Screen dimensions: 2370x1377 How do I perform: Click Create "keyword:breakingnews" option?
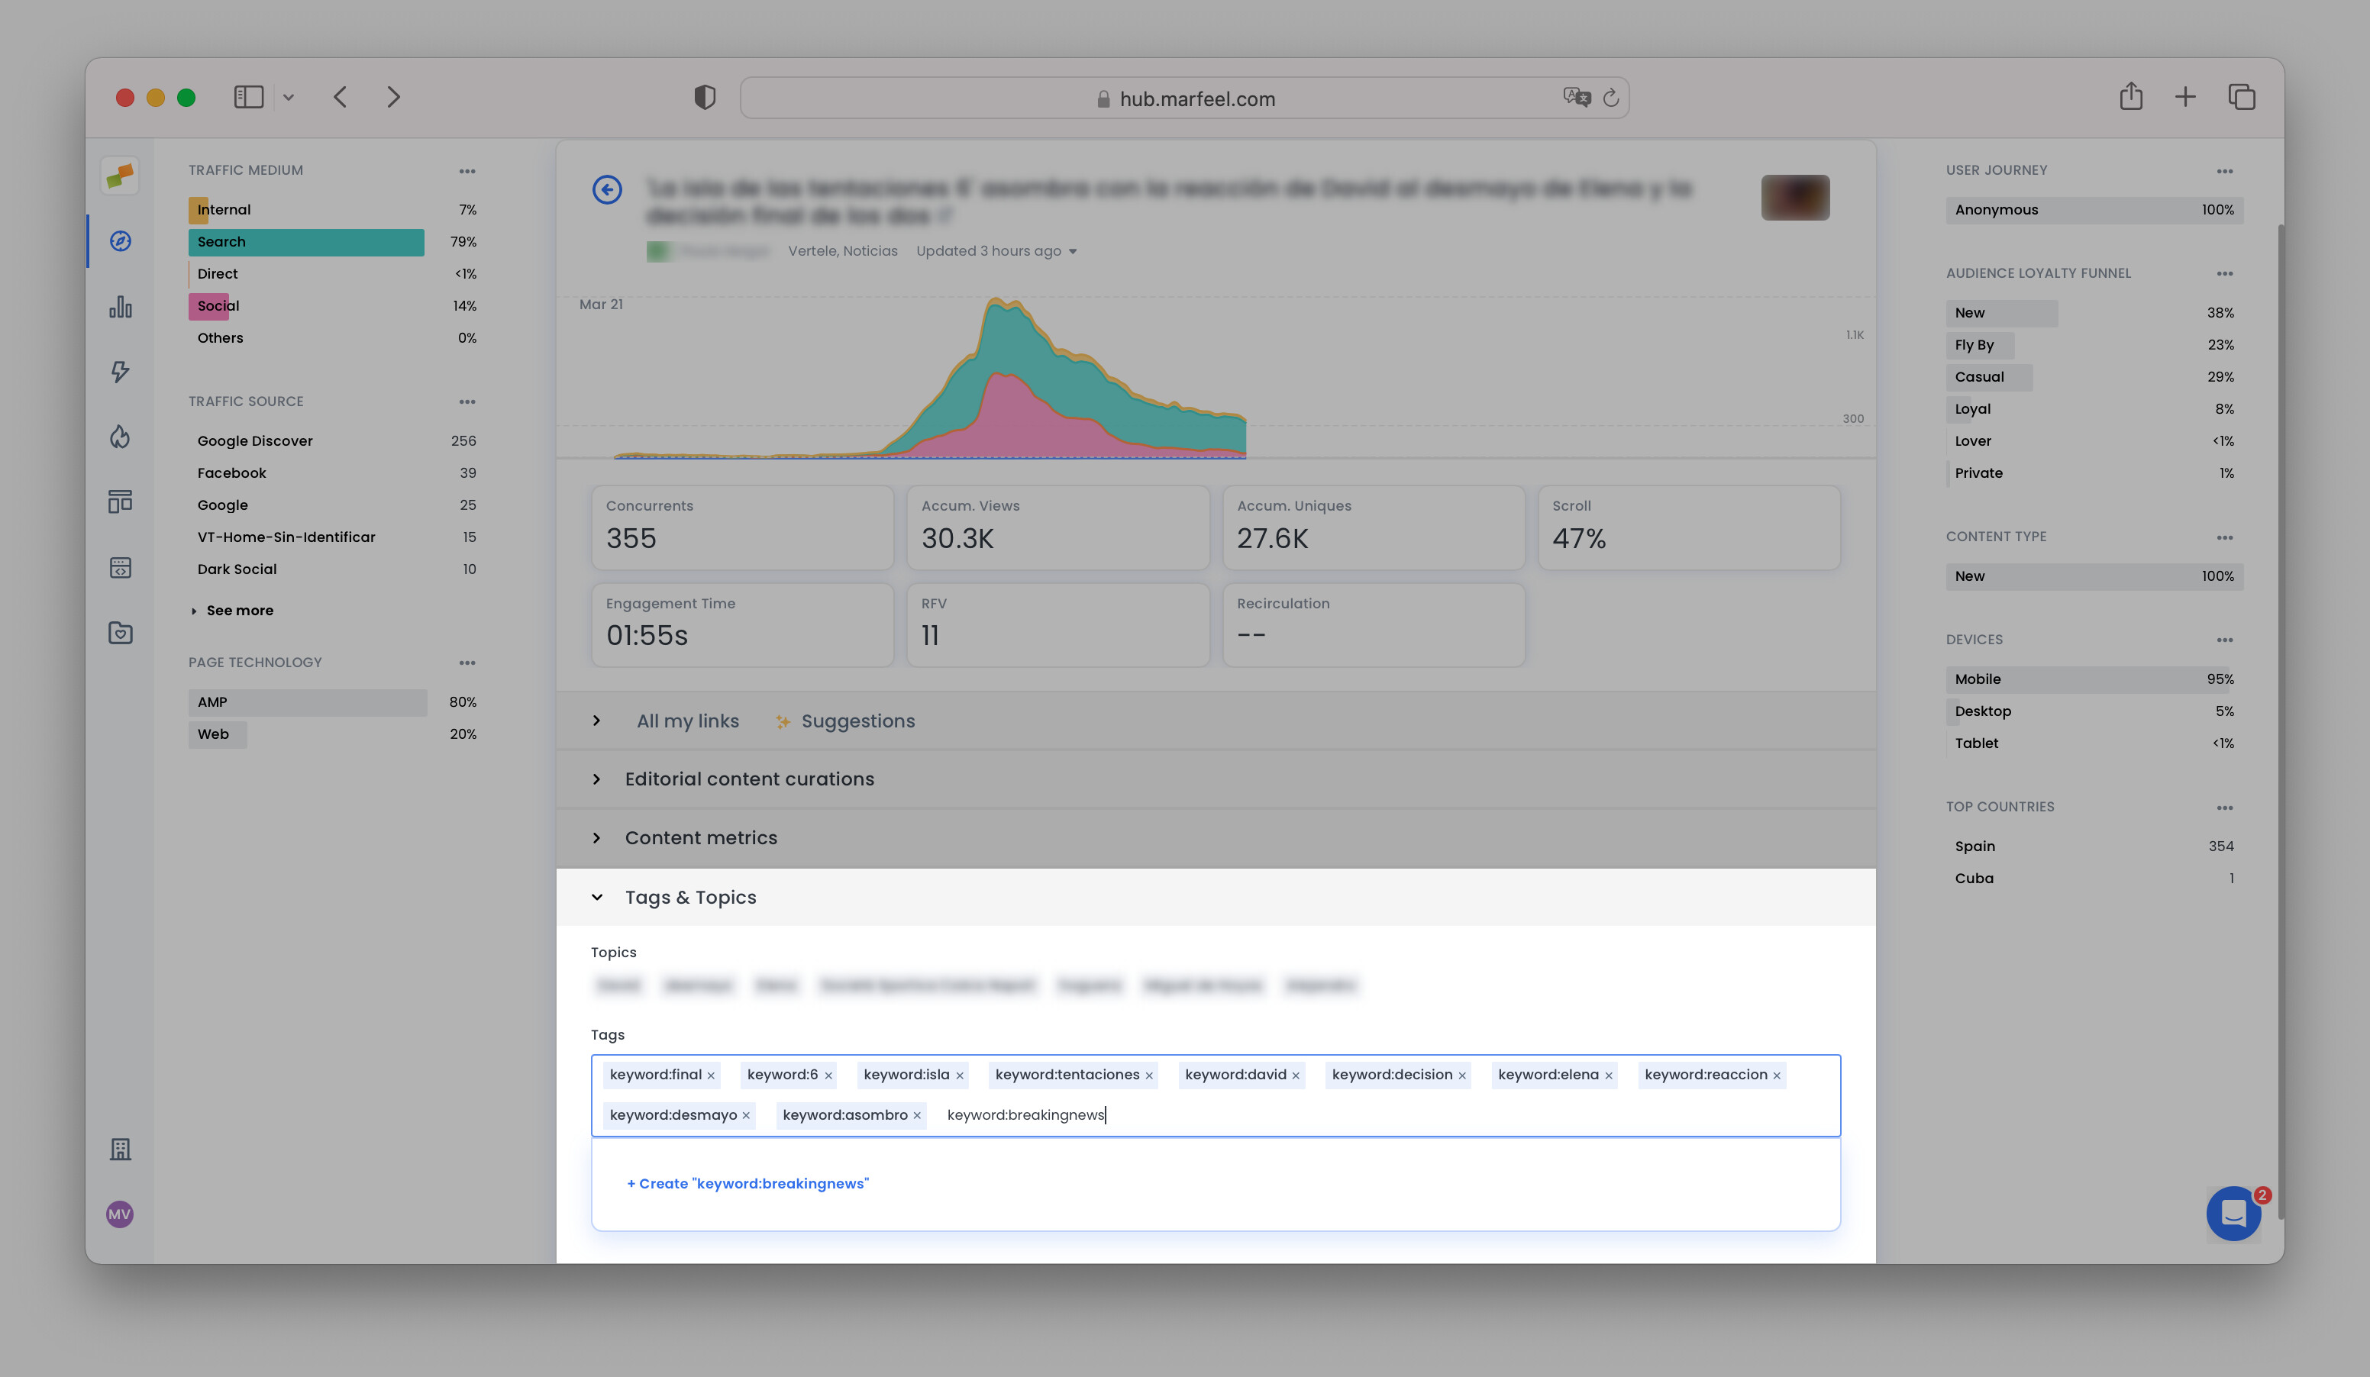pos(747,1183)
